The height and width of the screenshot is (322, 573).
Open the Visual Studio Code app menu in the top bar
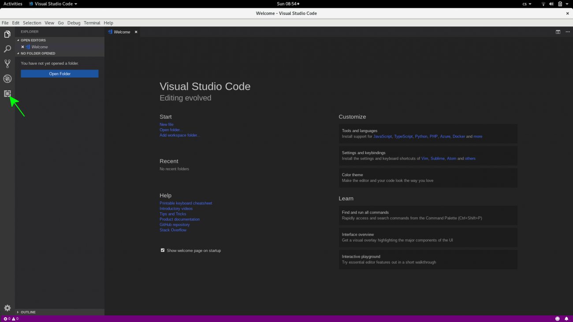[x=53, y=4]
